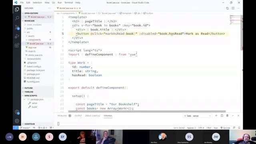Expand the public folder
The width and height of the screenshot is (256, 144).
point(30,28)
